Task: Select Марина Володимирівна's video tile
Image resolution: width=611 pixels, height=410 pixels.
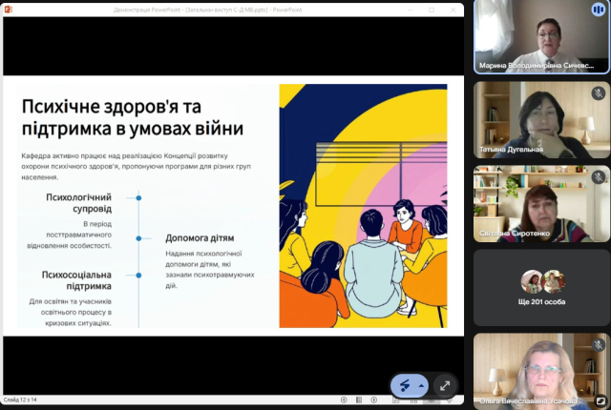Action: click(x=541, y=36)
